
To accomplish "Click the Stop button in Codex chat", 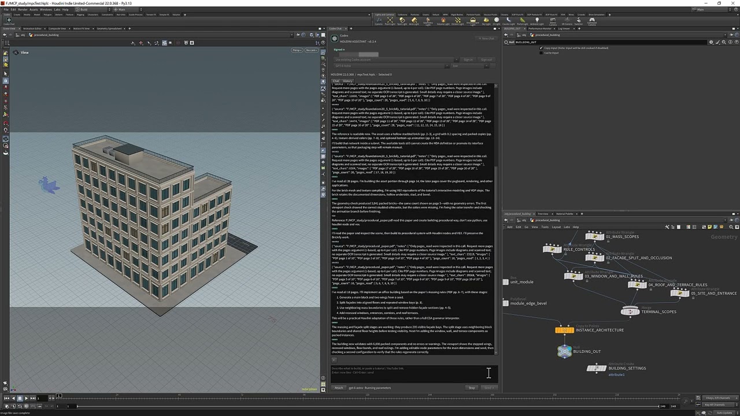I will click(x=472, y=388).
